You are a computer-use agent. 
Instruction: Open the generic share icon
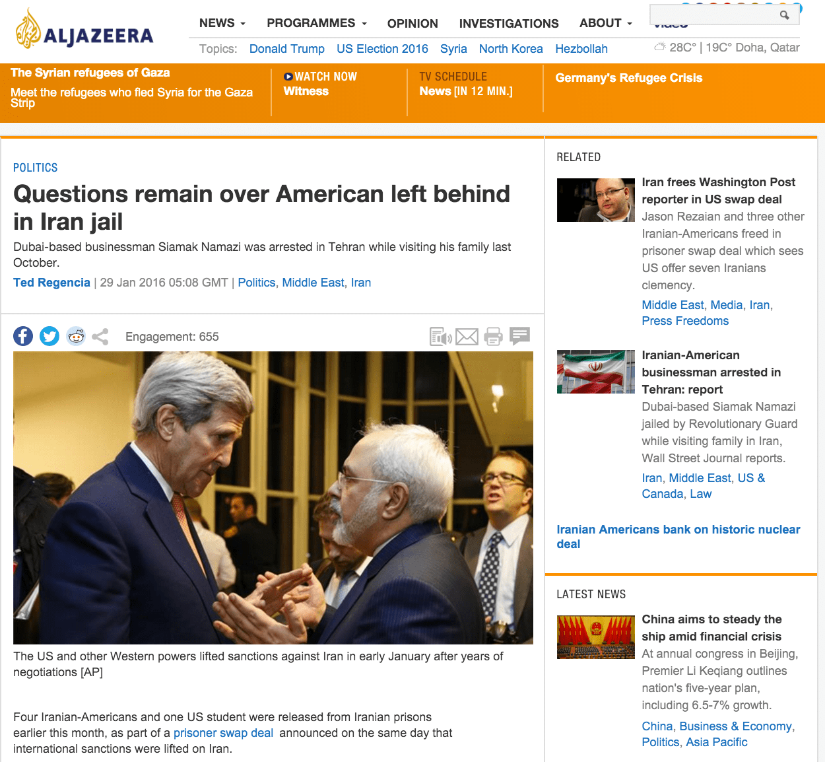(100, 337)
